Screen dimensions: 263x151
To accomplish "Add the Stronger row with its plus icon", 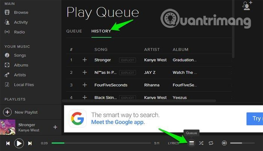I will tap(85, 60).
